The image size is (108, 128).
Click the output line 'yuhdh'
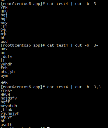pyautogui.click(x=6, y=64)
